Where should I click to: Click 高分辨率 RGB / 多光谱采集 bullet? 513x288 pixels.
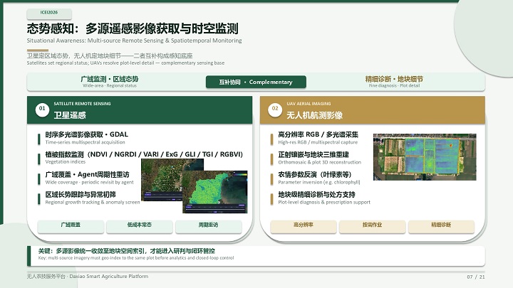coord(318,134)
